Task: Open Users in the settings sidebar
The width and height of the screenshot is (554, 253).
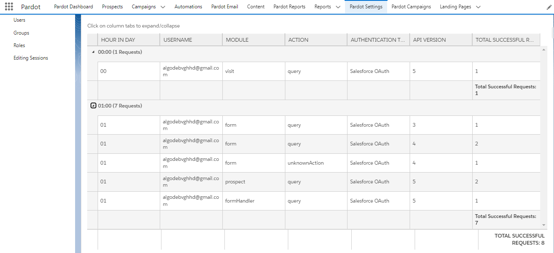Action: [x=19, y=20]
